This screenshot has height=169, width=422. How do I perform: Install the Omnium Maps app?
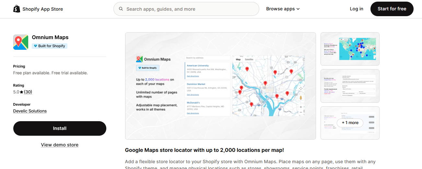coord(60,128)
